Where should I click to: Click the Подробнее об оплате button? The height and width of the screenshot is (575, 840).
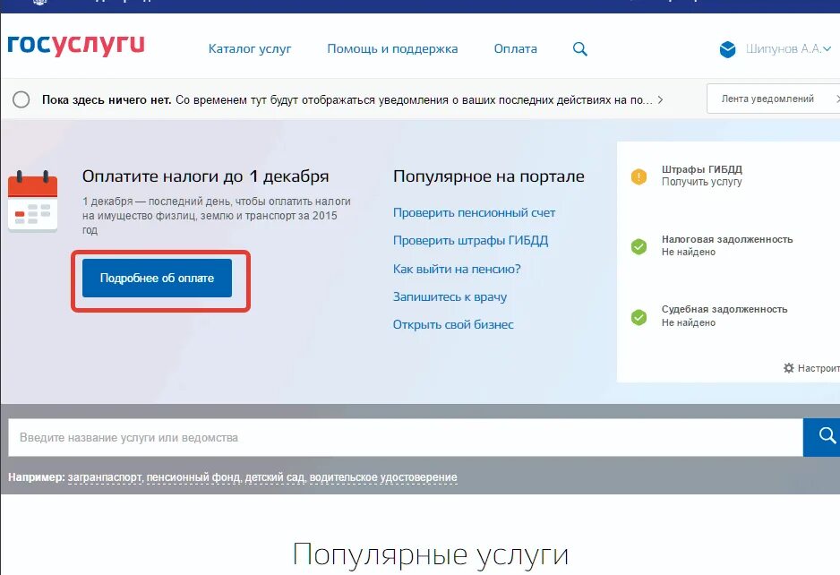(x=157, y=279)
